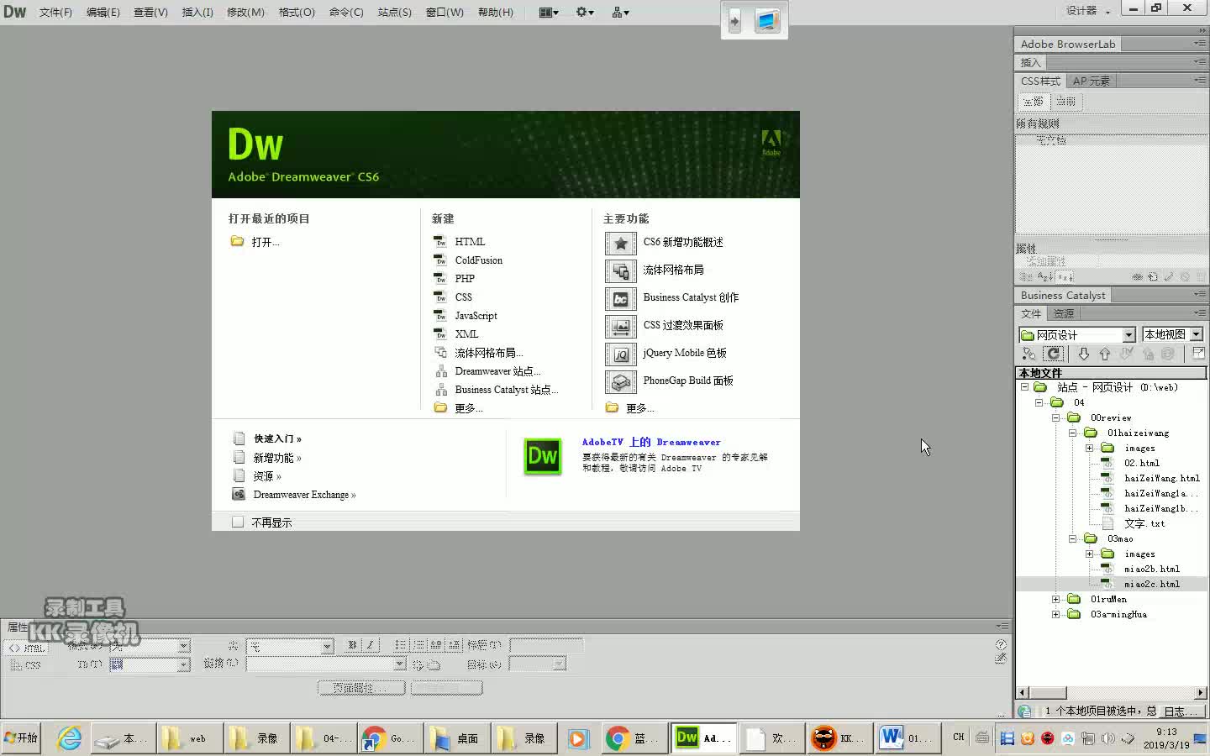Switch to the AP 元素 tab
Image resolution: width=1210 pixels, height=756 pixels.
click(x=1091, y=81)
